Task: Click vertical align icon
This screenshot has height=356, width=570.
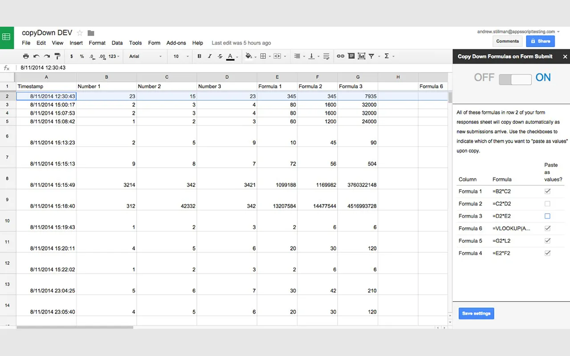Action: 312,56
